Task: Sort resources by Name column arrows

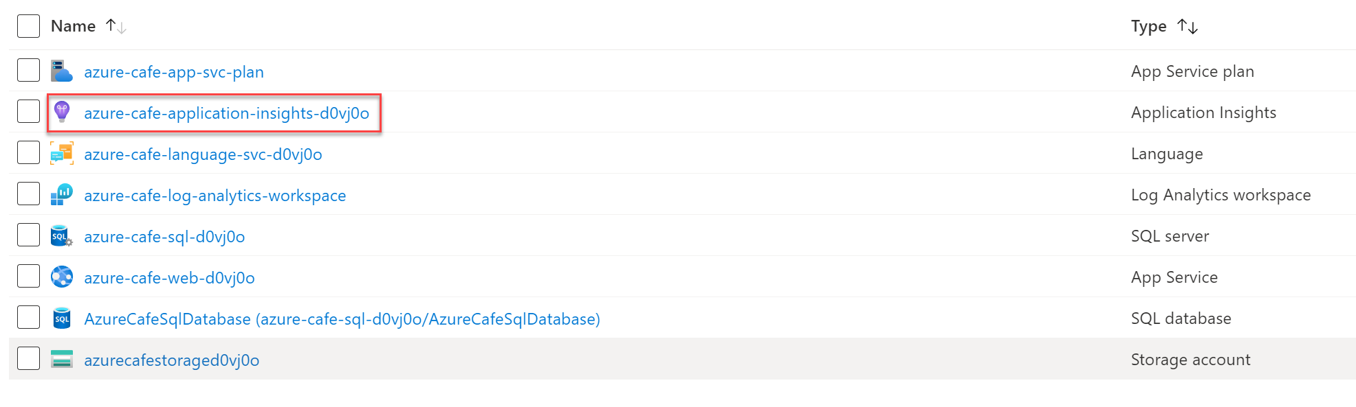Action: point(116,27)
